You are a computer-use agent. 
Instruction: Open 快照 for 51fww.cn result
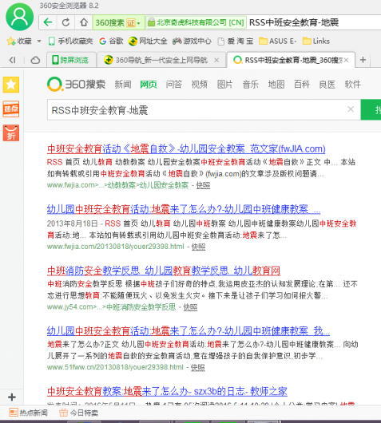click(197, 367)
